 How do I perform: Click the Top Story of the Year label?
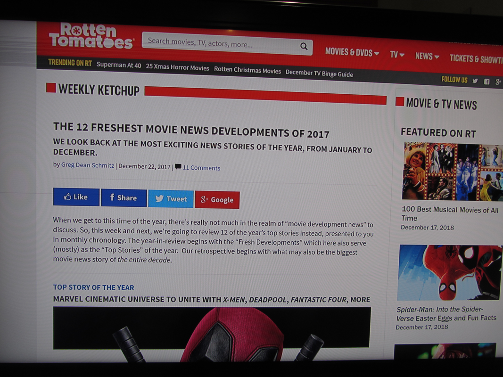pos(94,287)
